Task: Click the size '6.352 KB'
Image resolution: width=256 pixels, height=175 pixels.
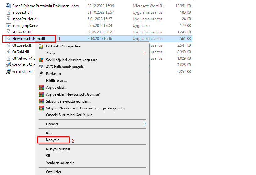Action: [184, 71]
